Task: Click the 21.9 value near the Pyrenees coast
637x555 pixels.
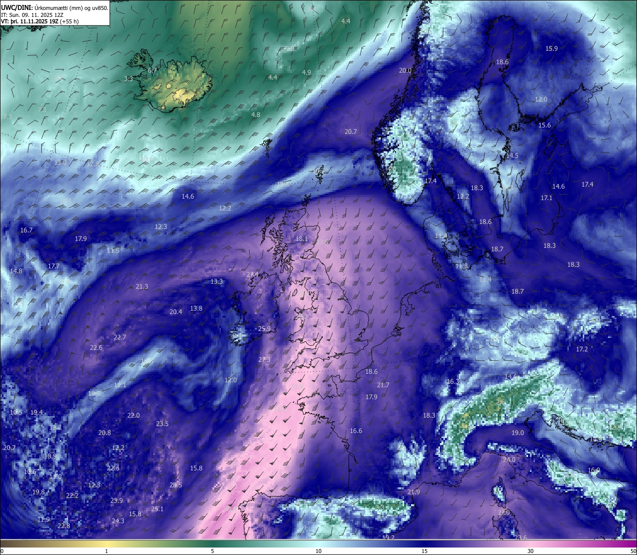Action: click(414, 492)
